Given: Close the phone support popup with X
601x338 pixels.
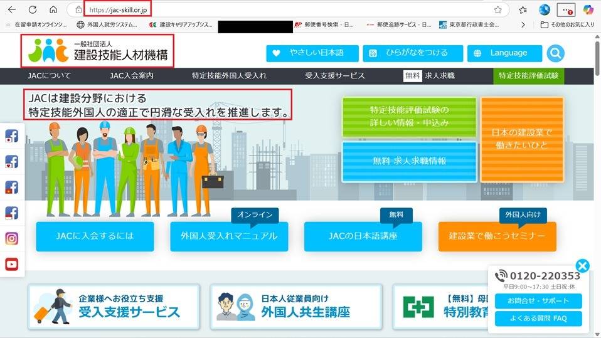Looking at the screenshot, I should 582,266.
